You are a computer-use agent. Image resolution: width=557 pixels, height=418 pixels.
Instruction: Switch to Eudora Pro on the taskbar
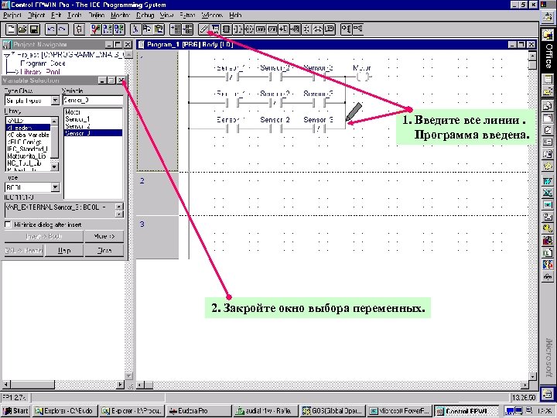[199, 411]
